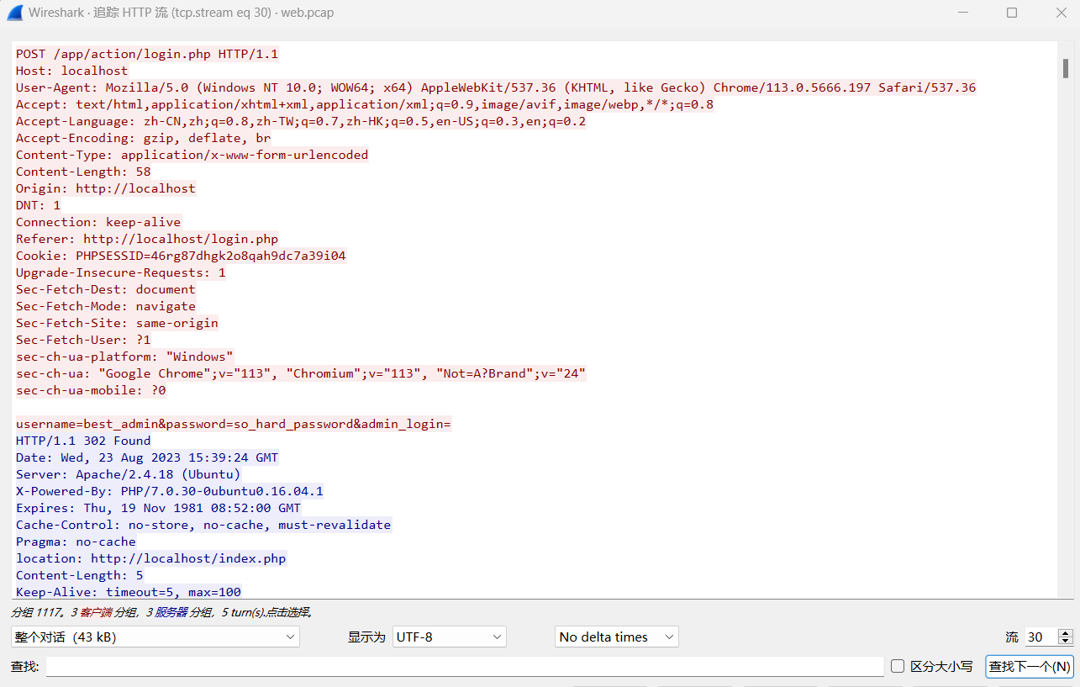The width and height of the screenshot is (1080, 687).
Task: Click the 'sec-ch-ua-platform: "Windows"' line
Action: point(124,357)
